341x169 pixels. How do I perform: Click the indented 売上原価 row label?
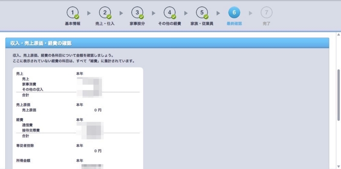coord(29,110)
